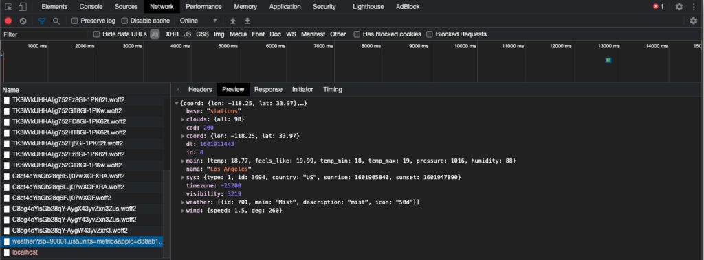Viewport: 704px width, 260px height.
Task: Click the request marker in timeline overview
Action: 608,60
